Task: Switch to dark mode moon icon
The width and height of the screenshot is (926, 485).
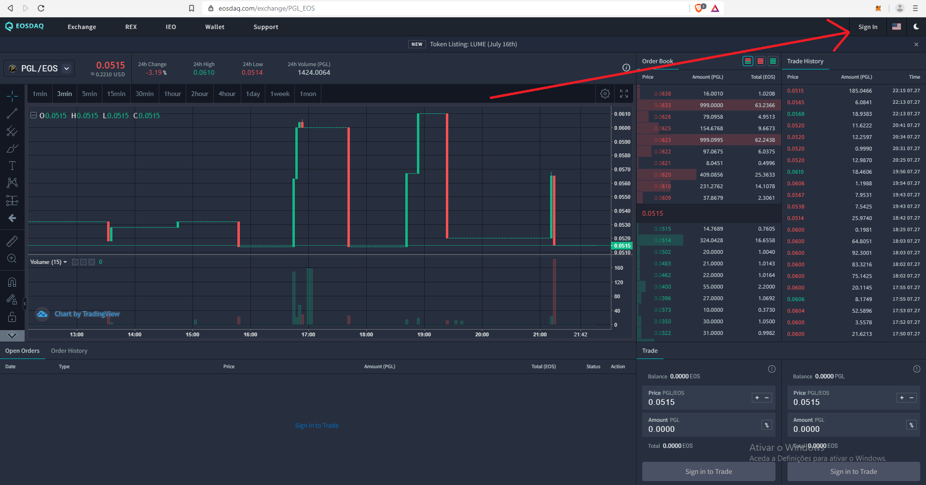Action: (x=916, y=27)
